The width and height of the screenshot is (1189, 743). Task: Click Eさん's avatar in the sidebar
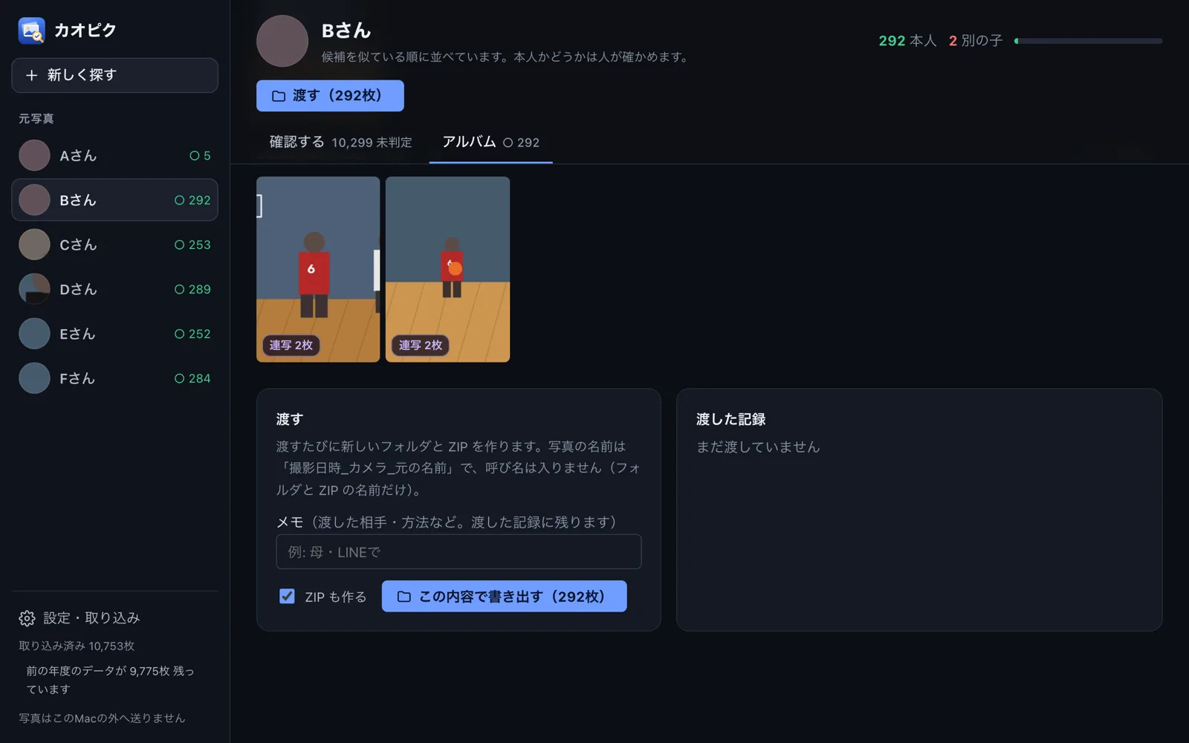coord(34,334)
